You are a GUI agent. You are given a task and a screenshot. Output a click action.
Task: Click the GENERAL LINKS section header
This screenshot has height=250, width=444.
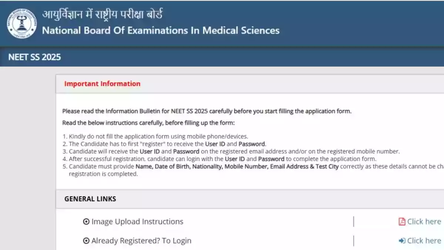tap(90, 199)
